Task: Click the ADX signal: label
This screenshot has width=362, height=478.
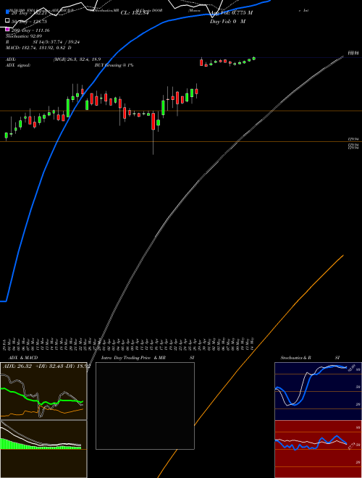Action: coord(18,65)
